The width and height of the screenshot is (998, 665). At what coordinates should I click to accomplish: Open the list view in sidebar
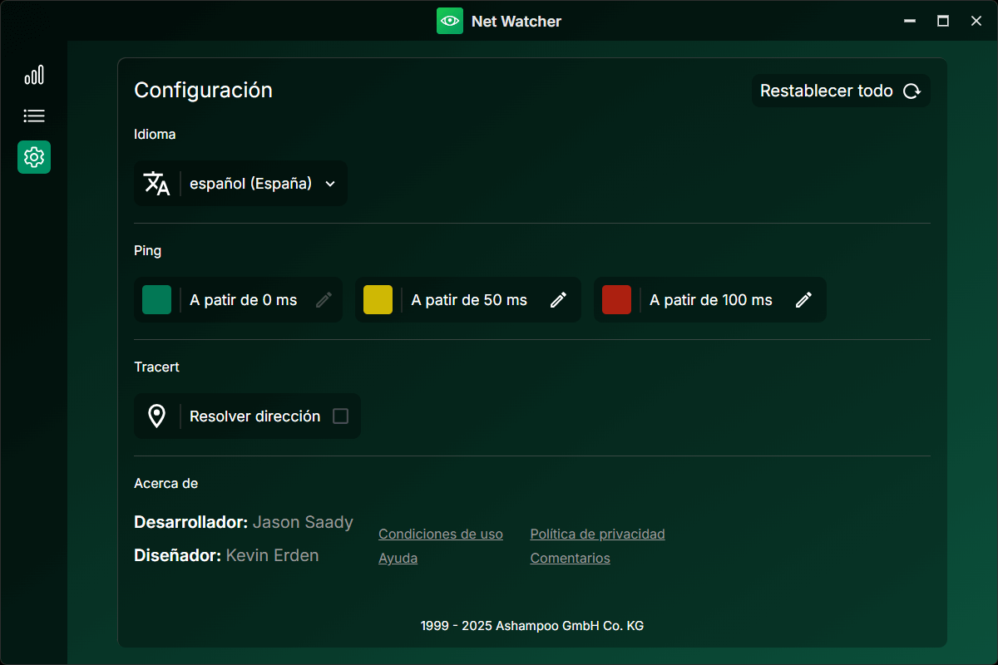coord(34,116)
